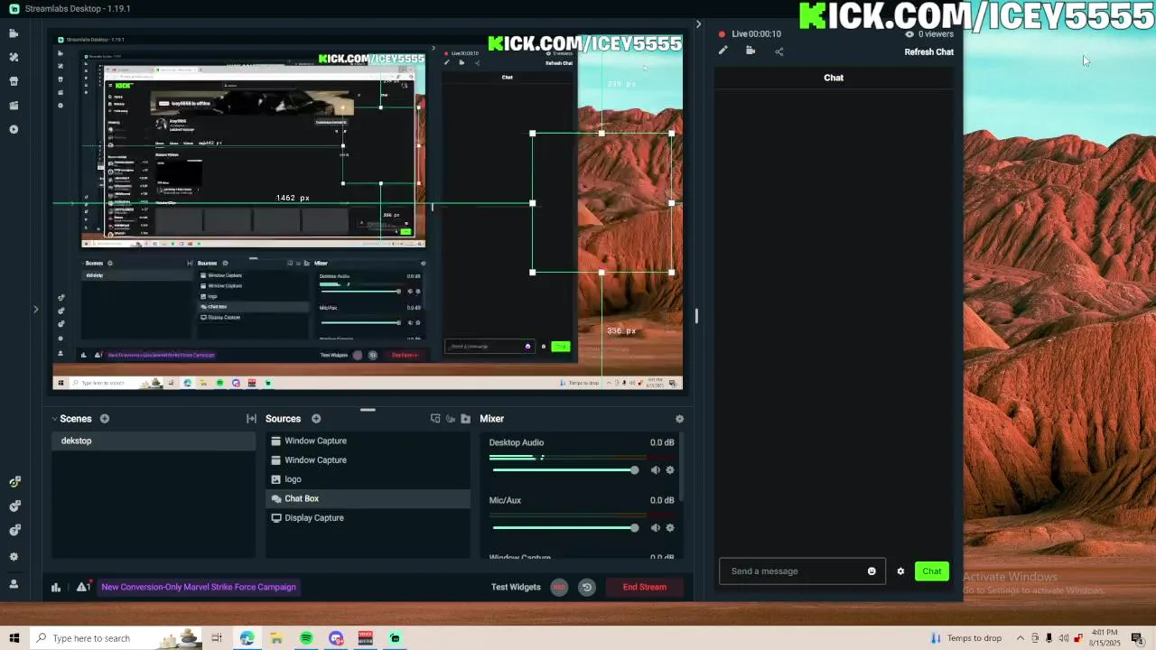Select the Chat Box source
Viewport: 1156px width, 650px height.
click(368, 498)
